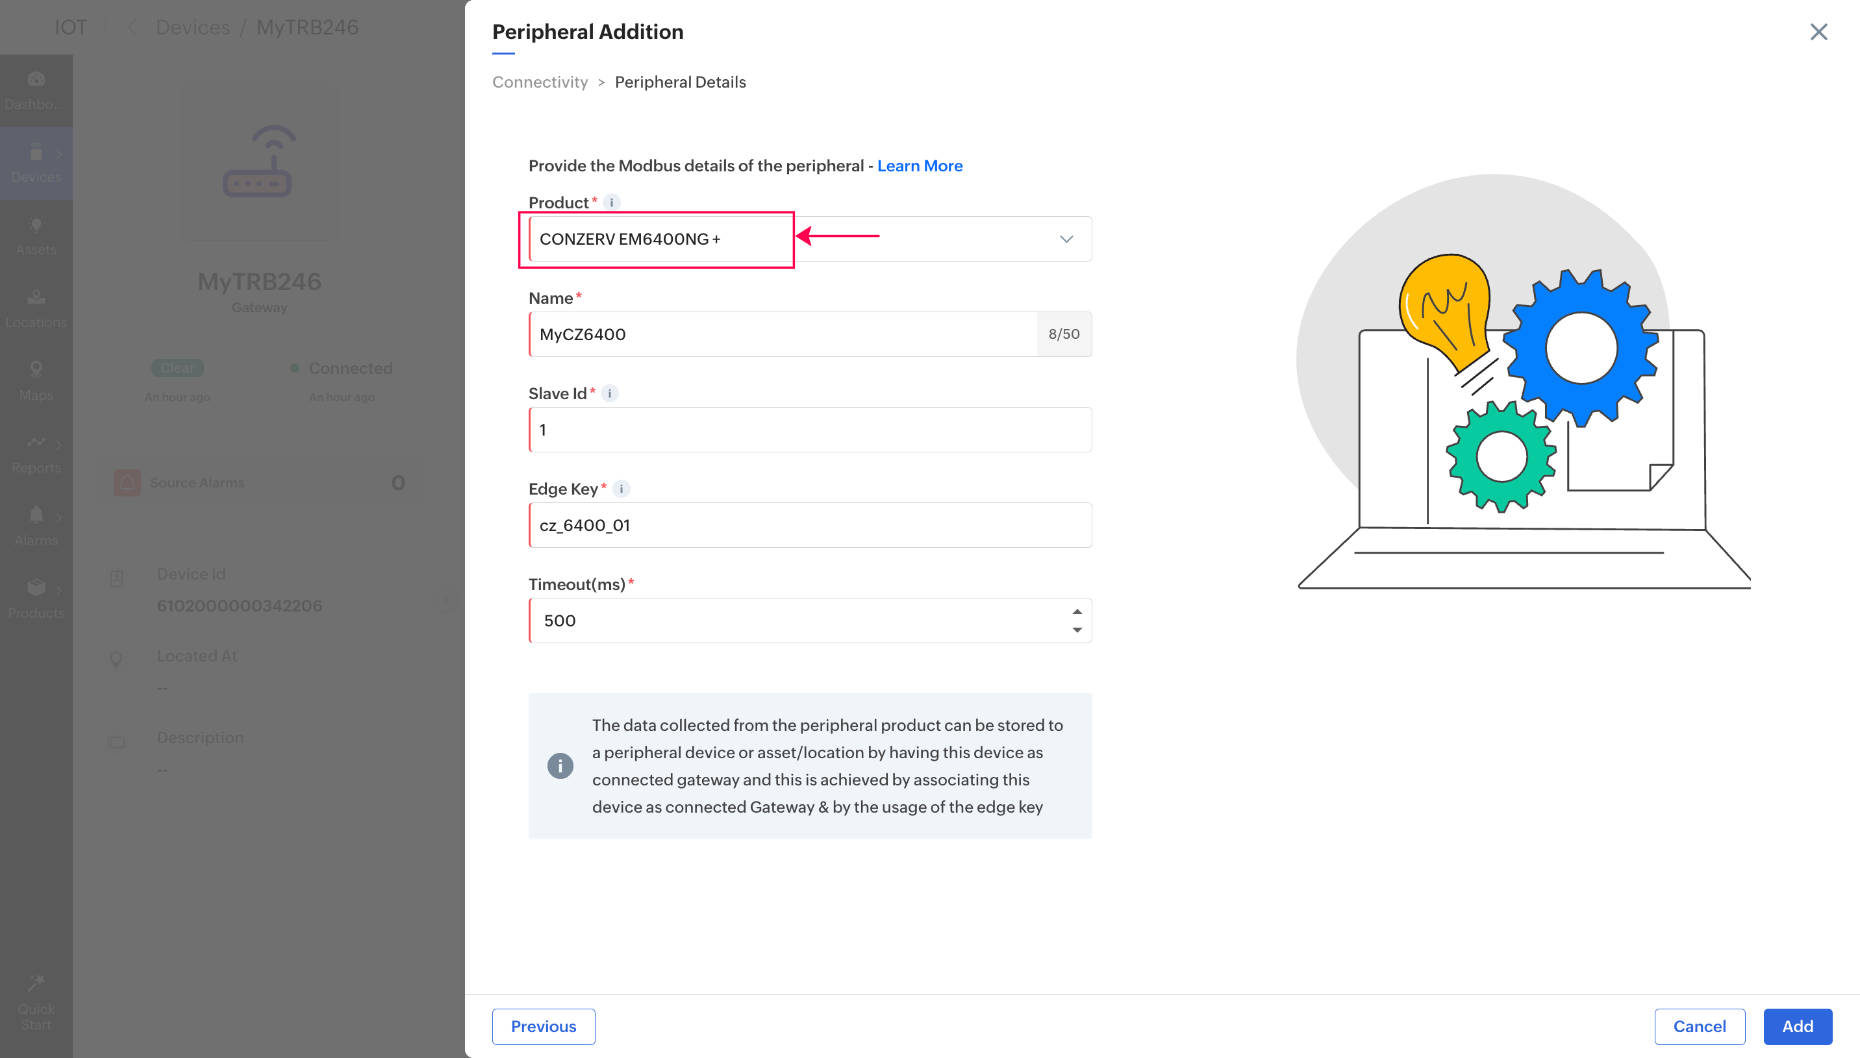Select the Peripheral Details breadcrumb step

(679, 82)
